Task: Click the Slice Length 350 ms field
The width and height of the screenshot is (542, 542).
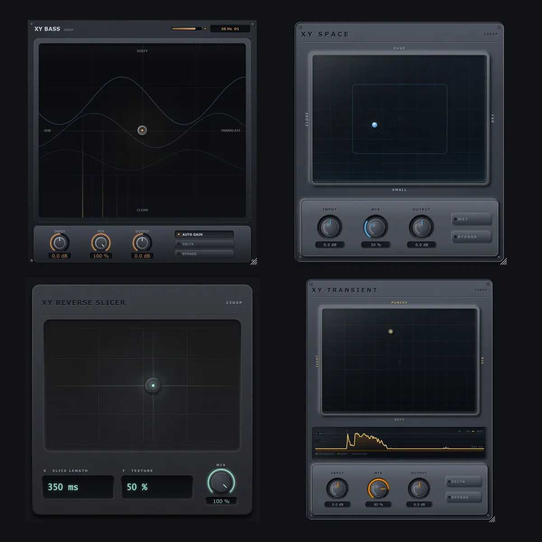Action: pos(78,487)
